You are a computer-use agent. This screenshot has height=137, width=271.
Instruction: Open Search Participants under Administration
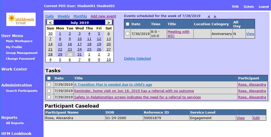coord(21,91)
